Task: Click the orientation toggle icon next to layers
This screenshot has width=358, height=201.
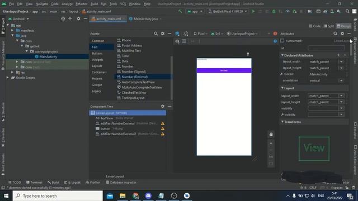Action: point(186,33)
